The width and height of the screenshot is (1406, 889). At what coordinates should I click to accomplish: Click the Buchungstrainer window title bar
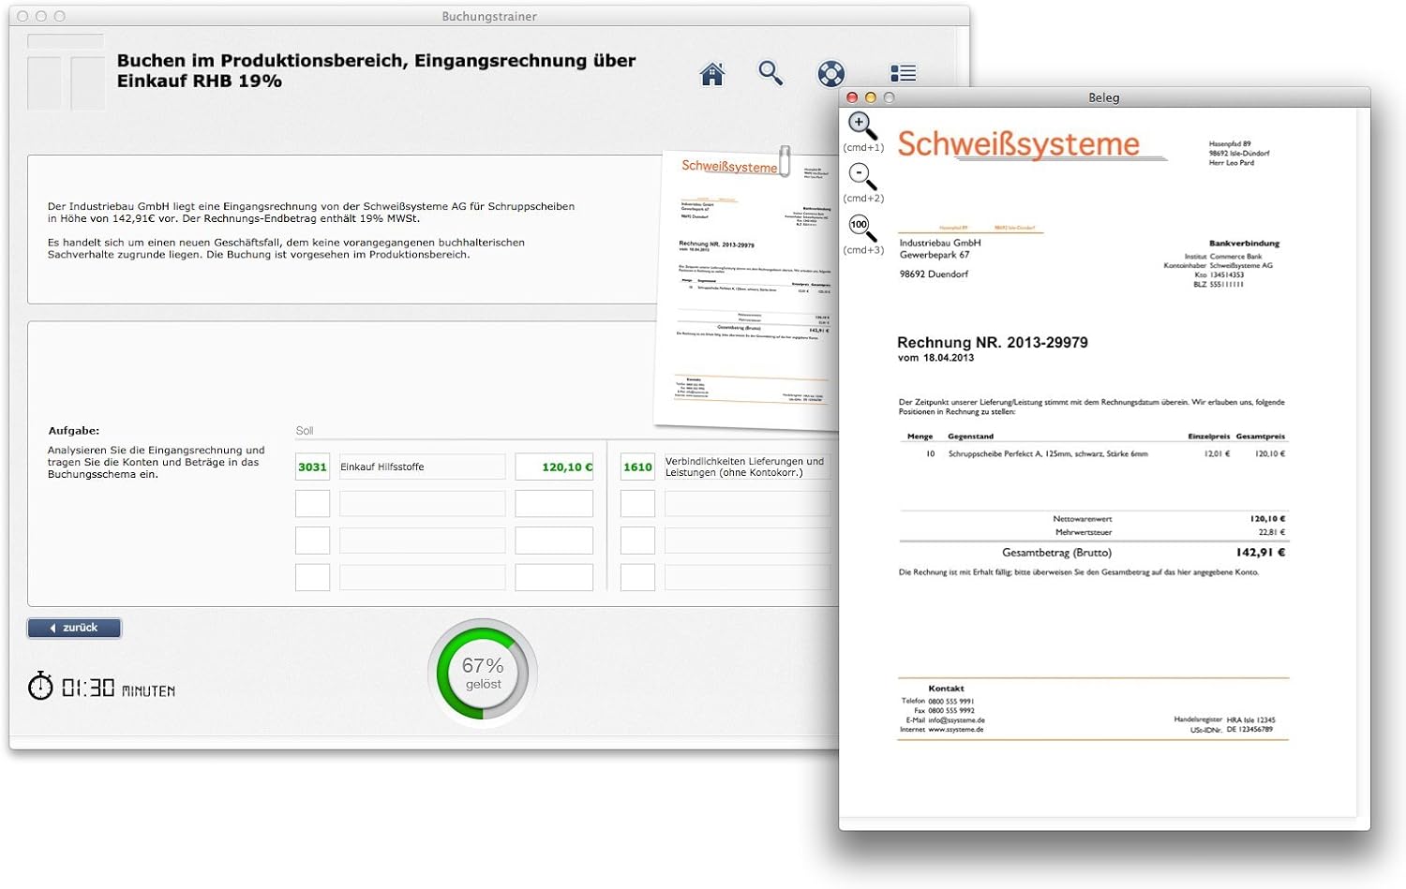487,16
